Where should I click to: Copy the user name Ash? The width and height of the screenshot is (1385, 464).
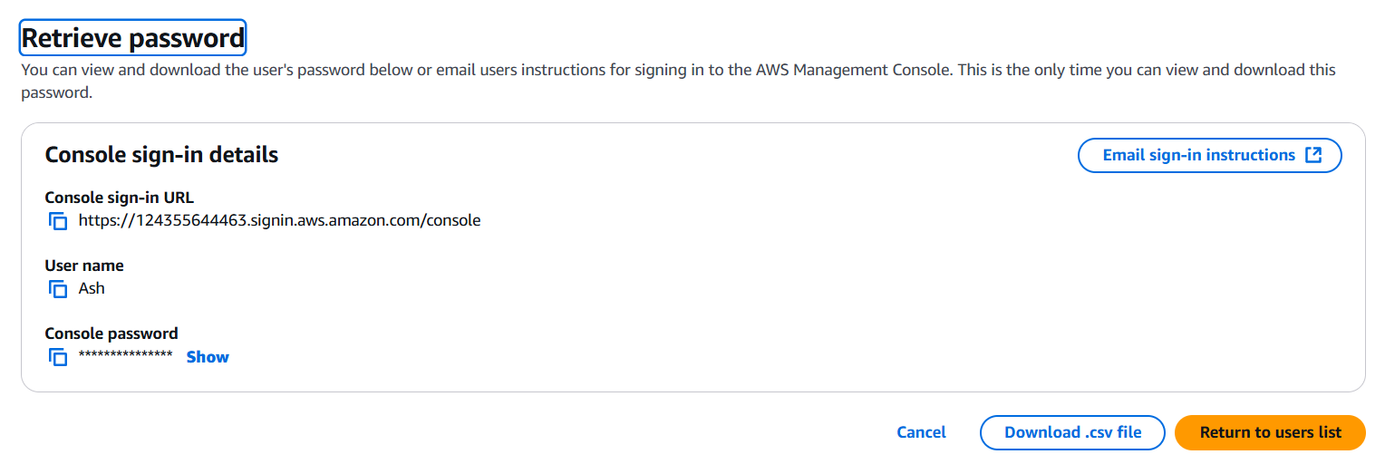[x=58, y=289]
